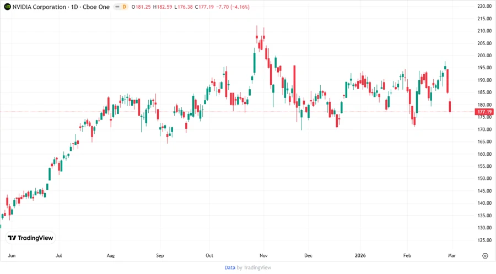This screenshot has height=274, width=496.
Task: Click the 150.00 price axis label
Action: (x=484, y=178)
